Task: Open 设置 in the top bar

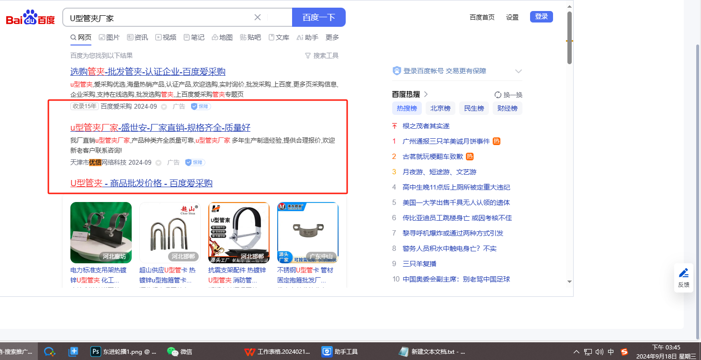Action: coord(512,17)
